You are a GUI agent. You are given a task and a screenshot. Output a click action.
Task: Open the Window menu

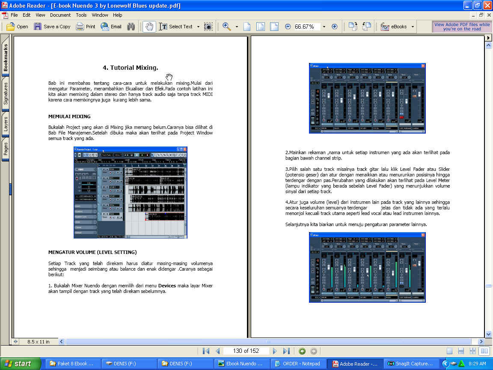coord(100,15)
